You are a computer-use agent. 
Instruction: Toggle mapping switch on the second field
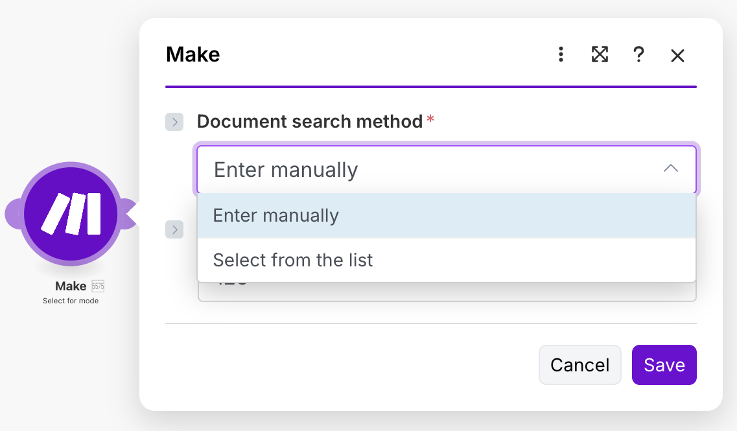(174, 229)
